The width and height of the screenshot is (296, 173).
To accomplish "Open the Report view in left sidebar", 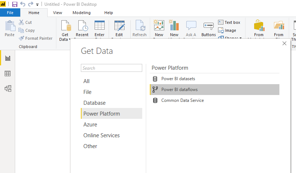I will click(8, 58).
